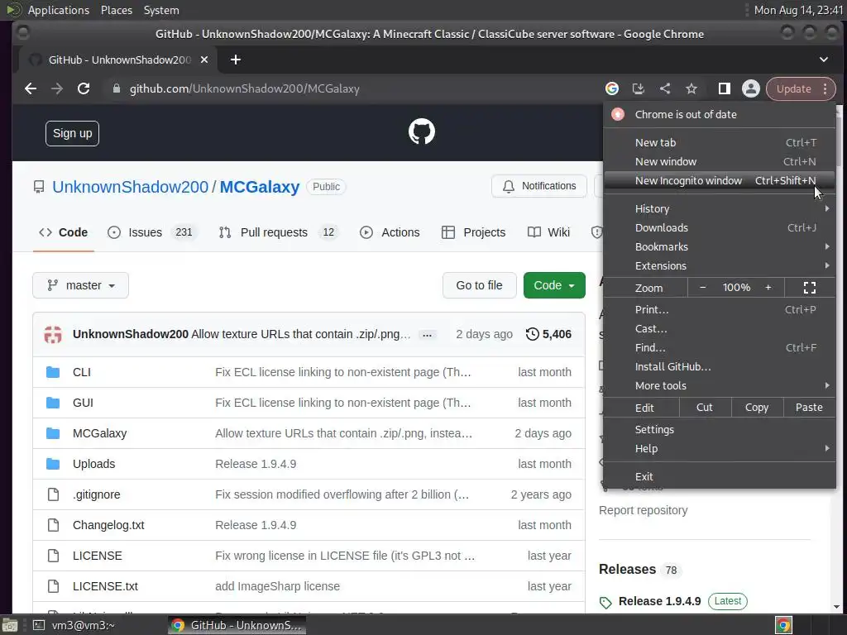The height and width of the screenshot is (635, 847).
Task: Expand the More tools submenu
Action: [719, 385]
